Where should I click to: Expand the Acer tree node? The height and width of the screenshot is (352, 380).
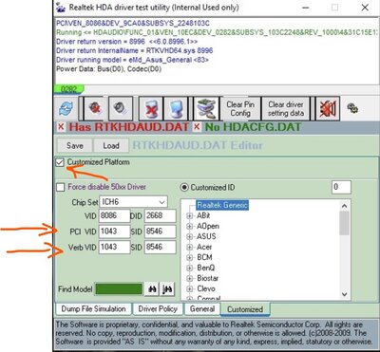point(190,247)
